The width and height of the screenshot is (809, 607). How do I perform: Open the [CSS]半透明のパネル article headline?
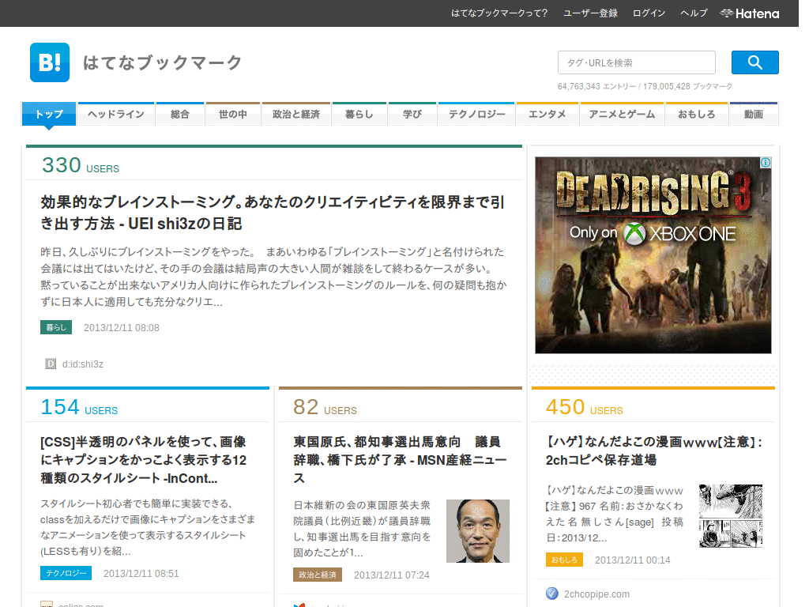(x=144, y=460)
